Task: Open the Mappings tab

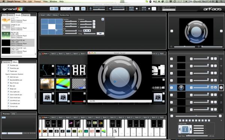Action: [x=26, y=15]
